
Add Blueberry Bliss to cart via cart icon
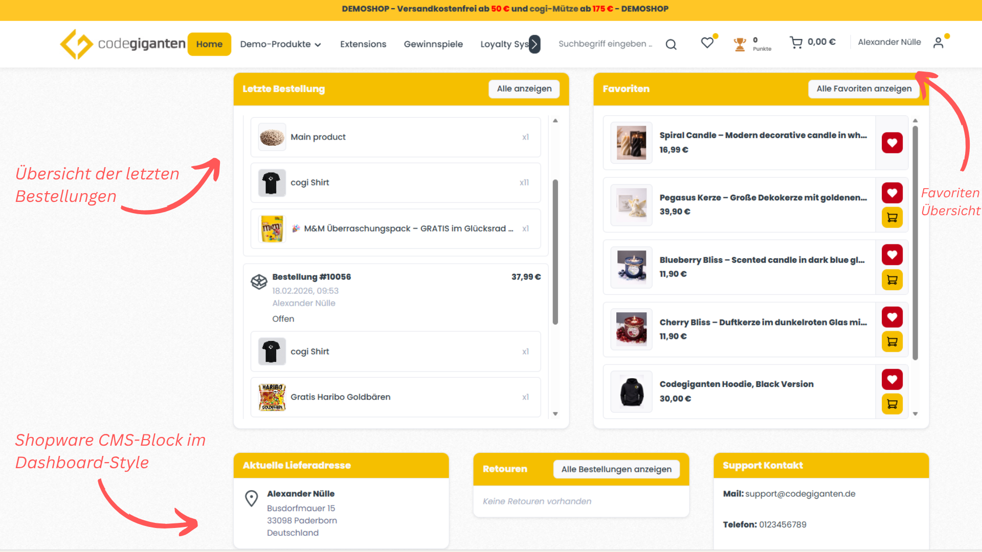pyautogui.click(x=892, y=280)
